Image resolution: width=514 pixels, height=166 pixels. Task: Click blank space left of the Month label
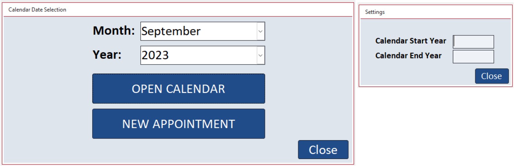[48, 31]
